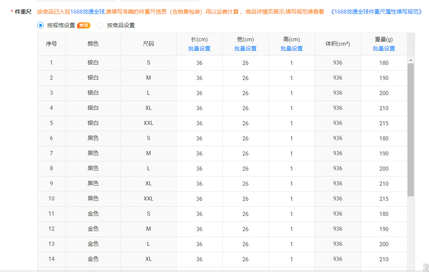Click 批量设置 under 宽(cm) column
Screen dimensions: 429x273
click(x=246, y=49)
